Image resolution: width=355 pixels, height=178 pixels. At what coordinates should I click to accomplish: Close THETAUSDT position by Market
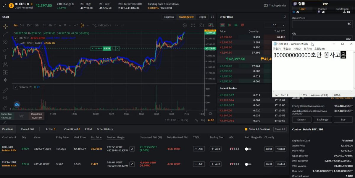pos(281,164)
